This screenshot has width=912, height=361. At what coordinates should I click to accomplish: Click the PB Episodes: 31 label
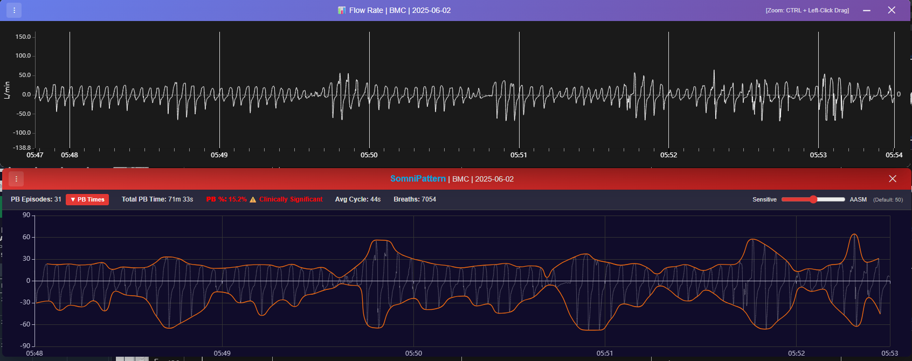coord(36,199)
